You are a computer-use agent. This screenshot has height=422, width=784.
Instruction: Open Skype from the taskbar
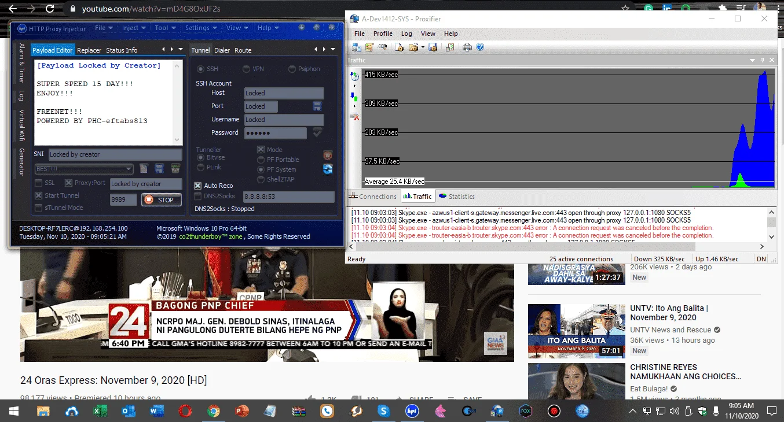383,411
